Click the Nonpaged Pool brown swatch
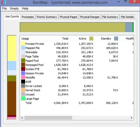The width and height of the screenshot is (140, 127). pyautogui.click(x=23, y=65)
